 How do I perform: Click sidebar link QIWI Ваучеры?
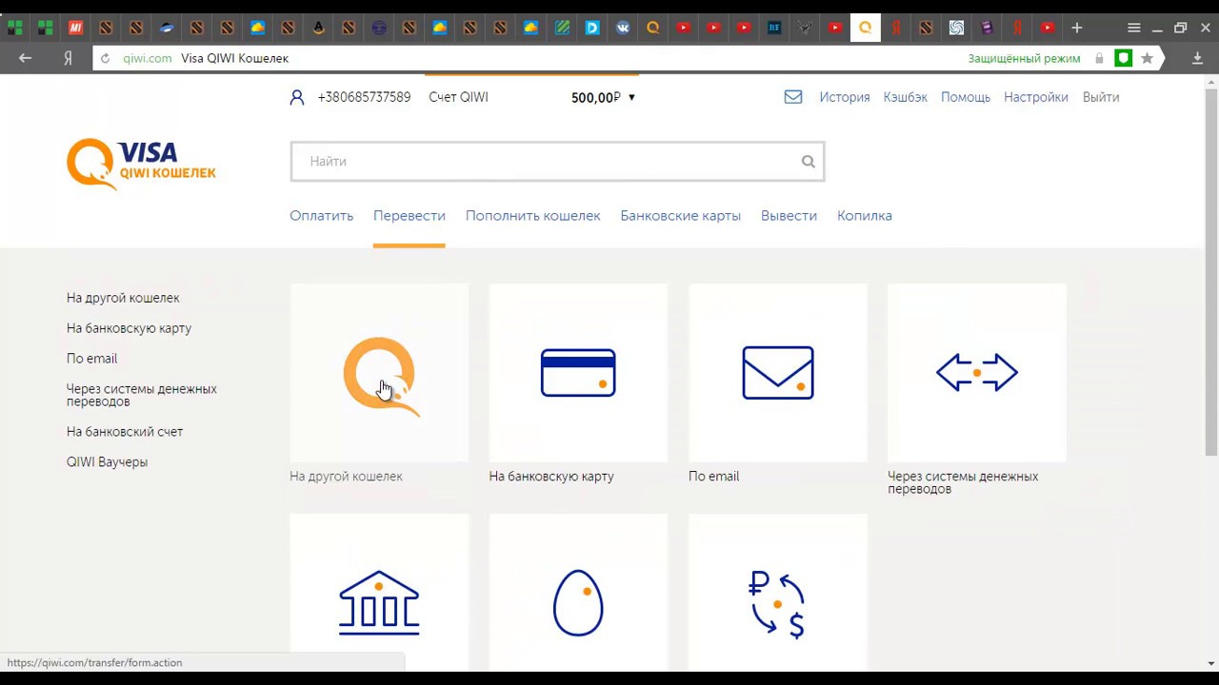(x=107, y=462)
